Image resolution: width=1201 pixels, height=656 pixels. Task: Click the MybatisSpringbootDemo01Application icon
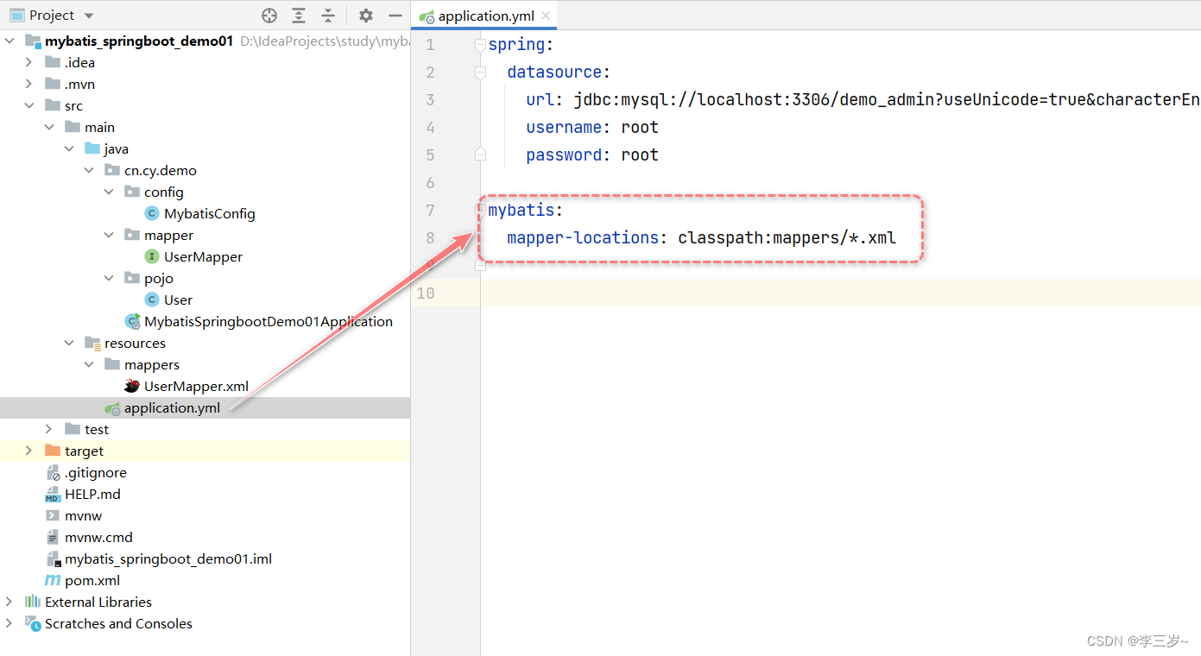132,321
